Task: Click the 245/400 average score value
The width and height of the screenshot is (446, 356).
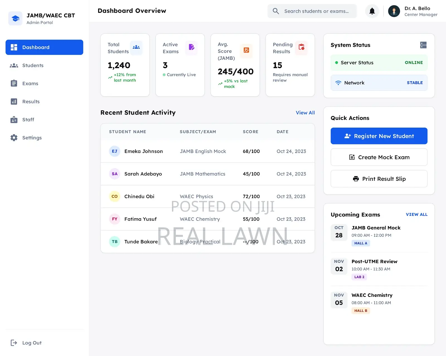Action: [x=236, y=71]
